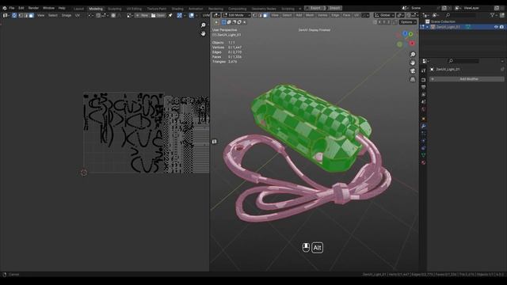507x285 pixels.
Task: Toggle X mirror in viewport tool settings
Action: 379,22
